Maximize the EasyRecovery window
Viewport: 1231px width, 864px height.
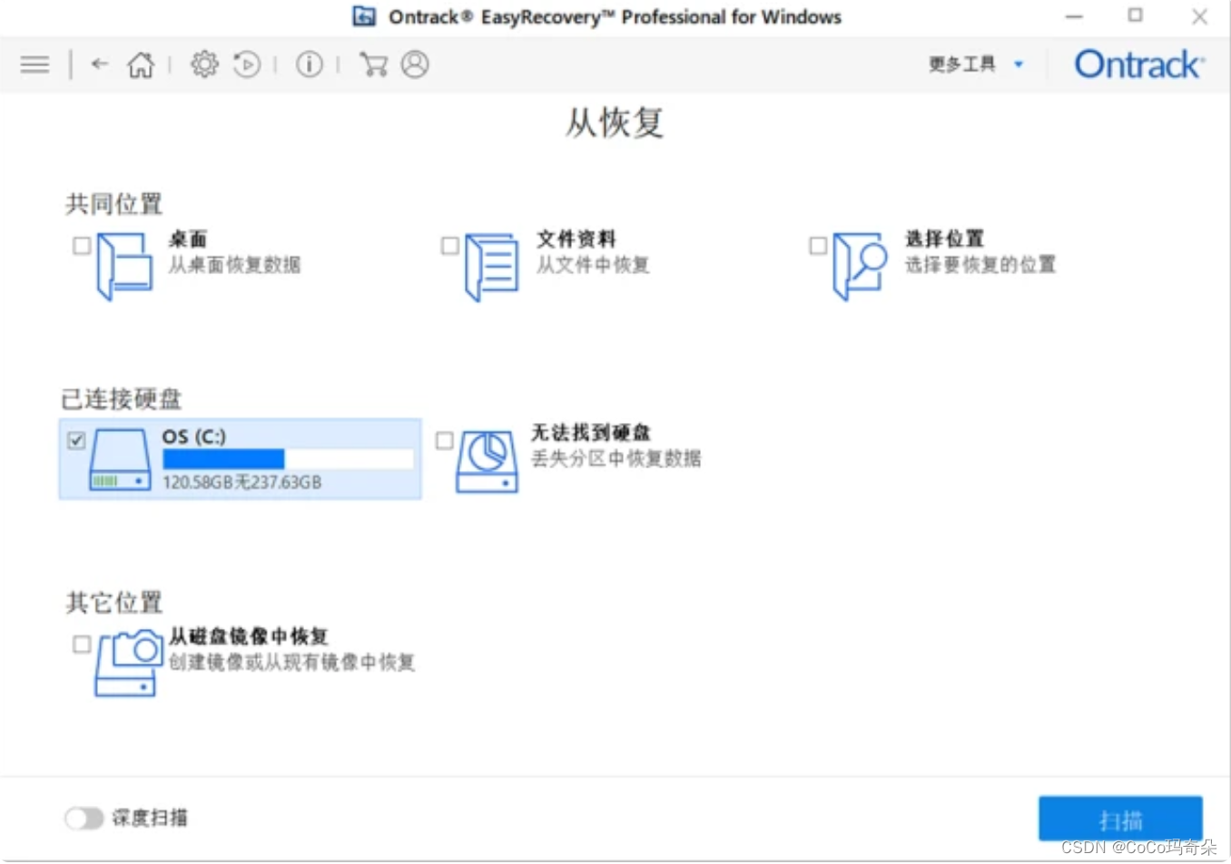coord(1136,15)
